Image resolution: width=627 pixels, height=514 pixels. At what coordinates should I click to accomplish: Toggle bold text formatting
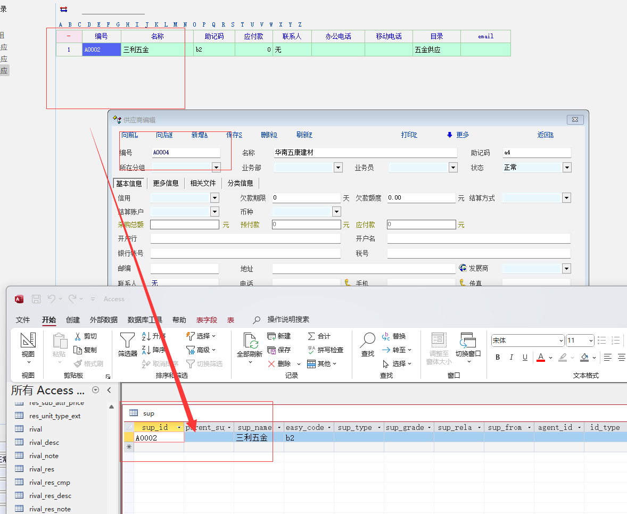[498, 358]
